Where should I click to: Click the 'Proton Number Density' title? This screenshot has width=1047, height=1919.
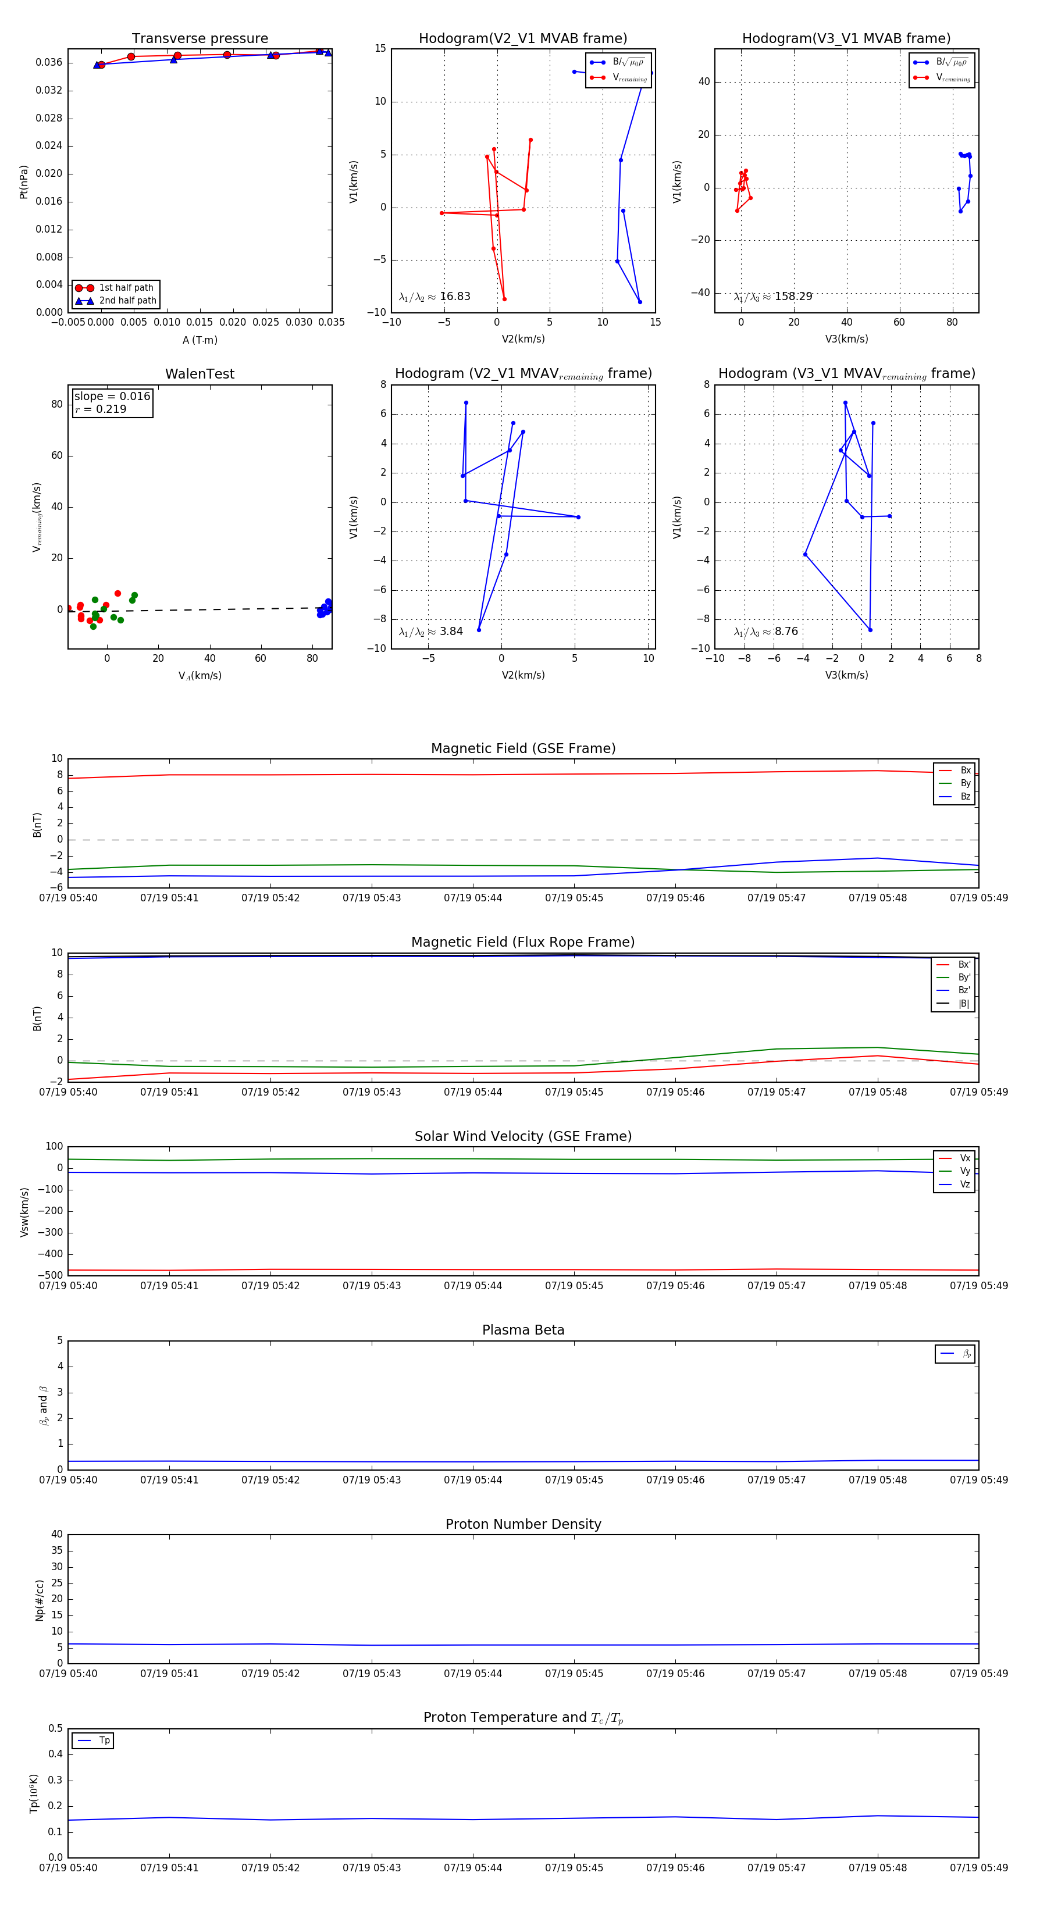point(523,1524)
